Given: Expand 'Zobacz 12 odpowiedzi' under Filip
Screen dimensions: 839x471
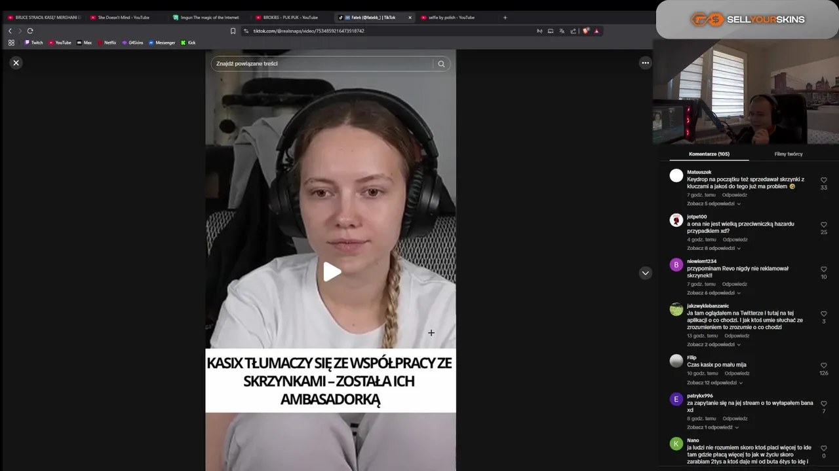Looking at the screenshot, I should click(x=715, y=383).
